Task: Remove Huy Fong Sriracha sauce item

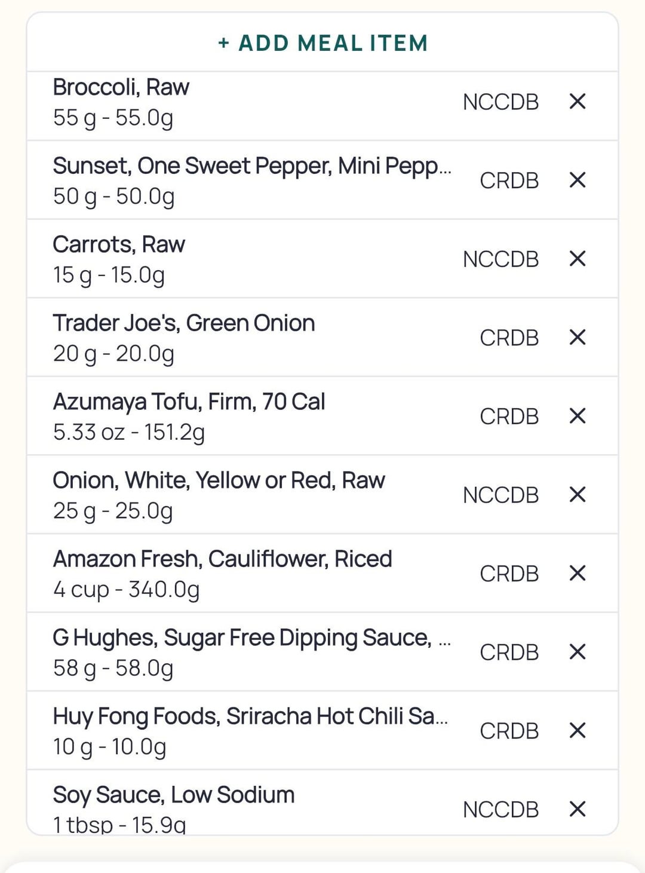Action: pyautogui.click(x=577, y=730)
